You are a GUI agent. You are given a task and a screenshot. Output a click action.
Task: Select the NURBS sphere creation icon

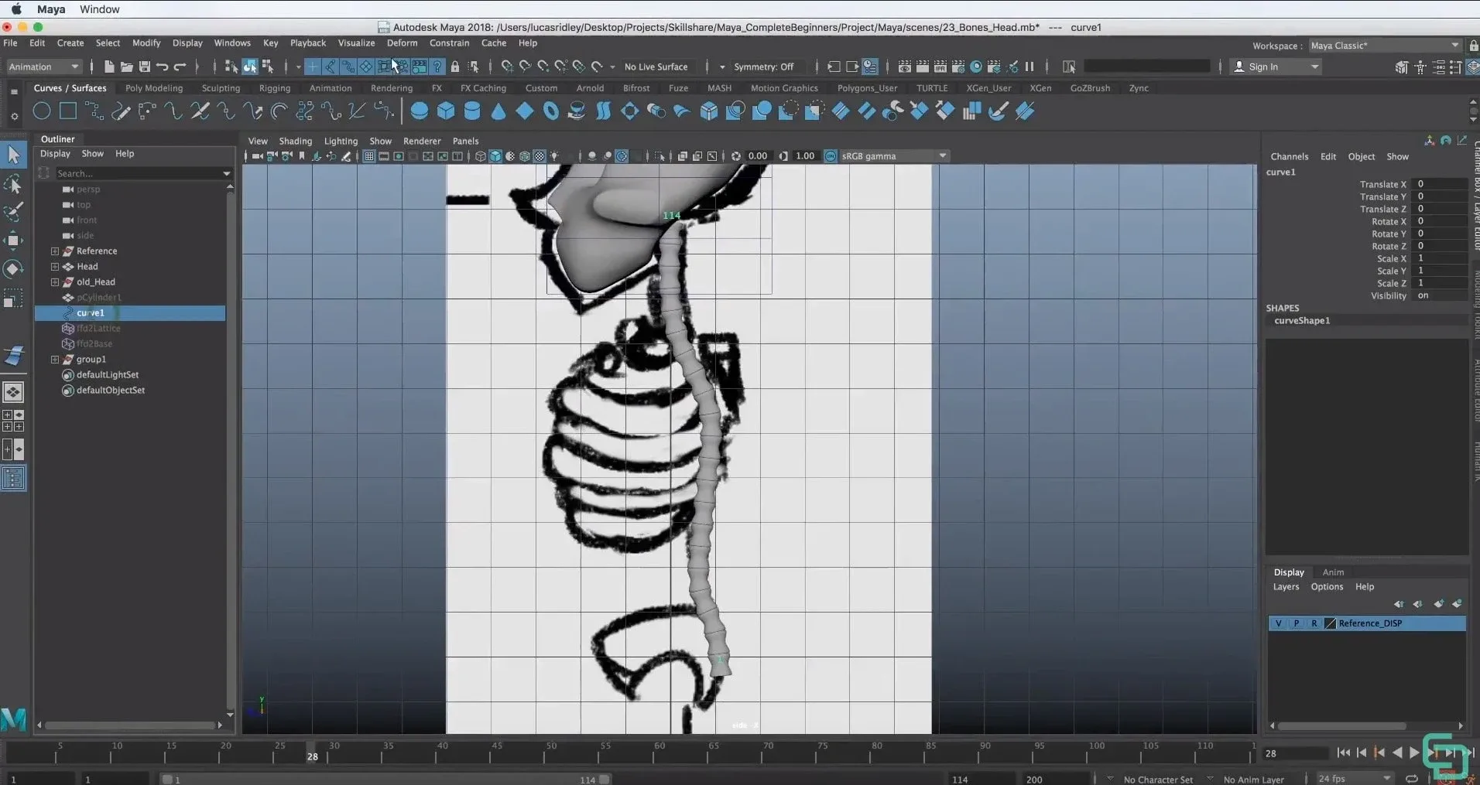(x=420, y=111)
